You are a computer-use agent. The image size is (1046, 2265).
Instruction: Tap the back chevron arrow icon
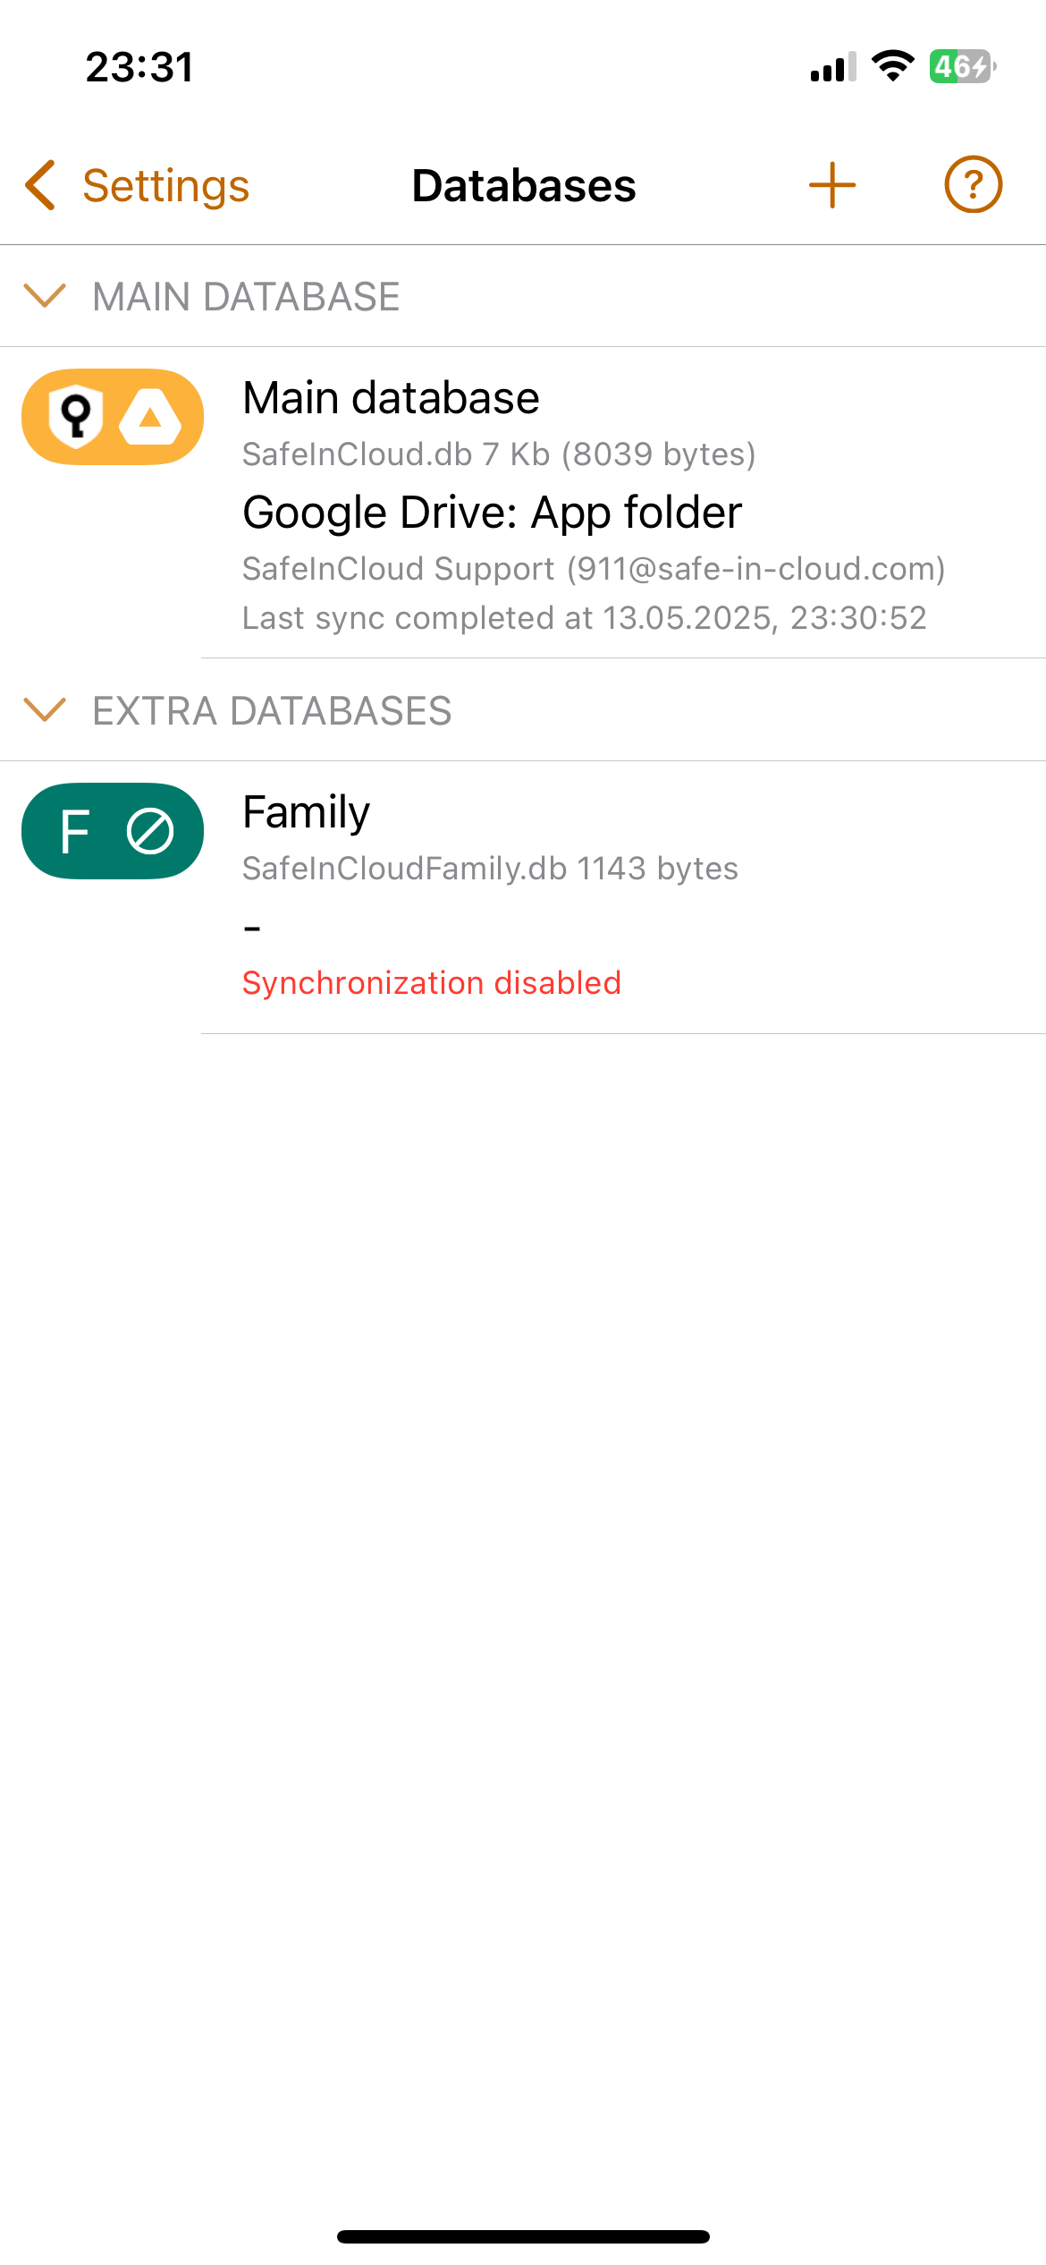(x=41, y=185)
